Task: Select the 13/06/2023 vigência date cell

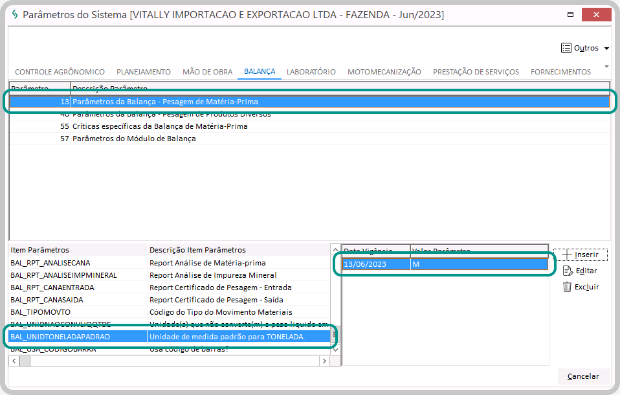Action: tap(376, 264)
